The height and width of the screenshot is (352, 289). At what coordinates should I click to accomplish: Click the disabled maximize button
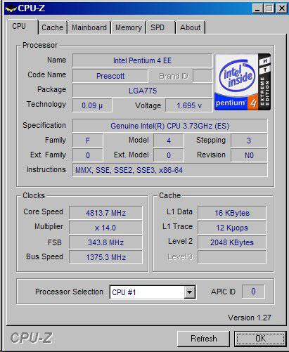pyautogui.click(x=269, y=8)
